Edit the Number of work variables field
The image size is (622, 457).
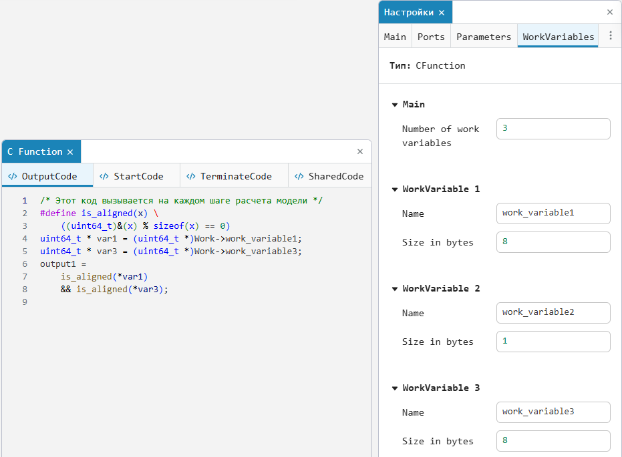point(553,128)
